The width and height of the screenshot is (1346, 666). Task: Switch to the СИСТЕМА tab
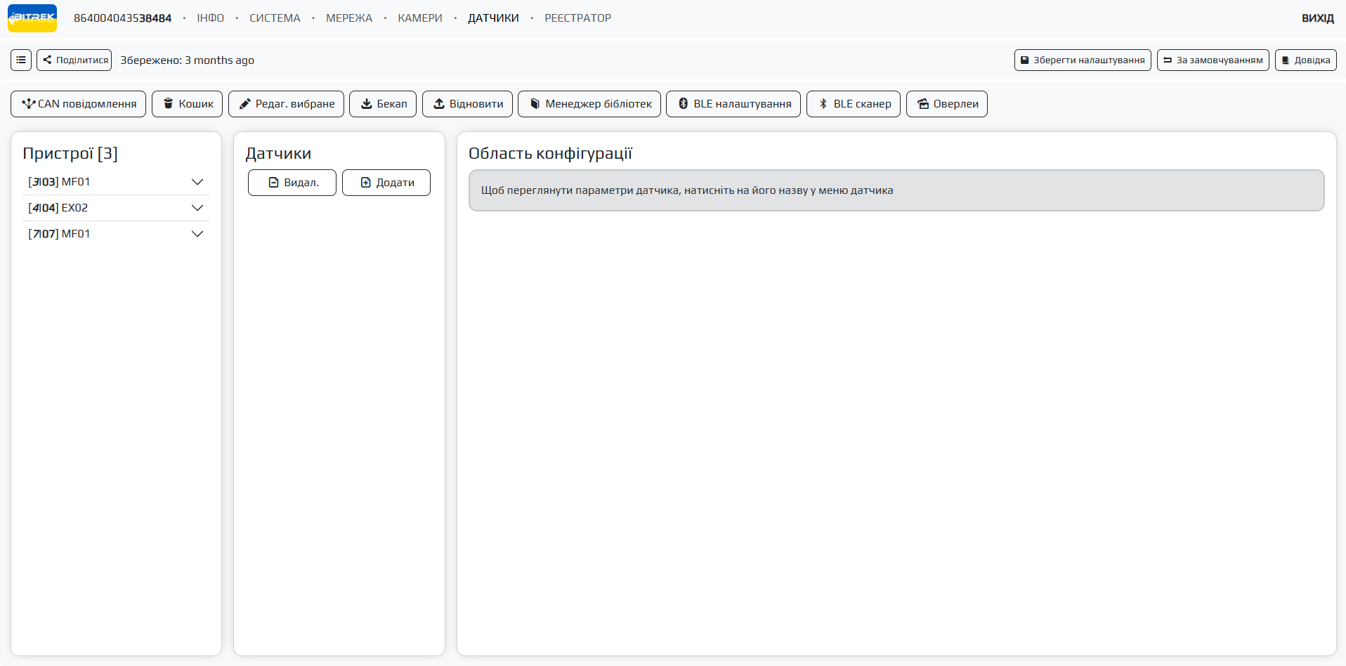275,18
